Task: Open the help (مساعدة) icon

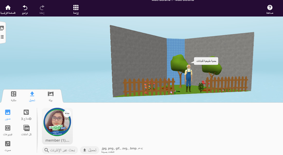Action: pos(270,9)
